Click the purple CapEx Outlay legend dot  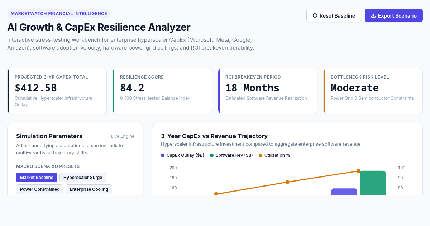(x=163, y=155)
